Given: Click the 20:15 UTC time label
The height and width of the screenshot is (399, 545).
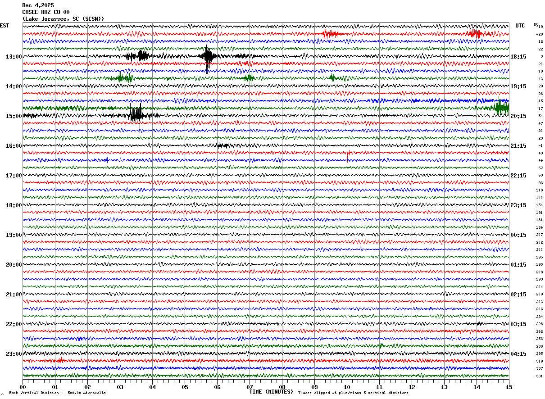Looking at the screenshot, I should (518, 116).
